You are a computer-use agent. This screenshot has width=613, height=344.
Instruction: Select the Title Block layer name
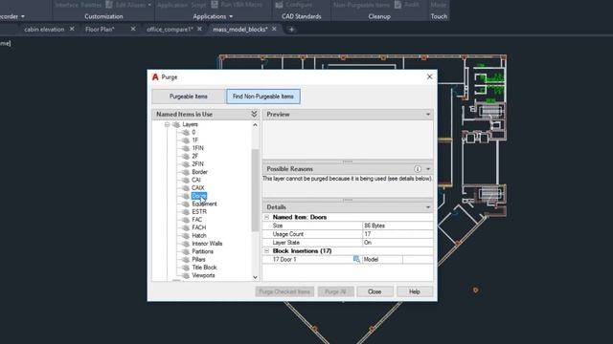[204, 268]
